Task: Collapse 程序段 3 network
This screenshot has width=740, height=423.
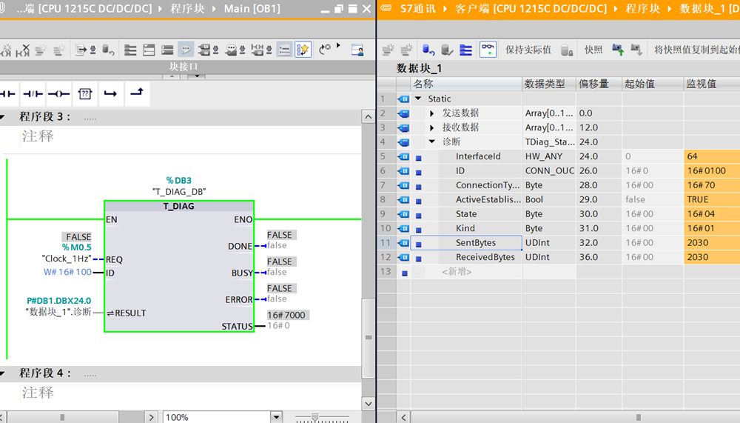Action: (4, 117)
